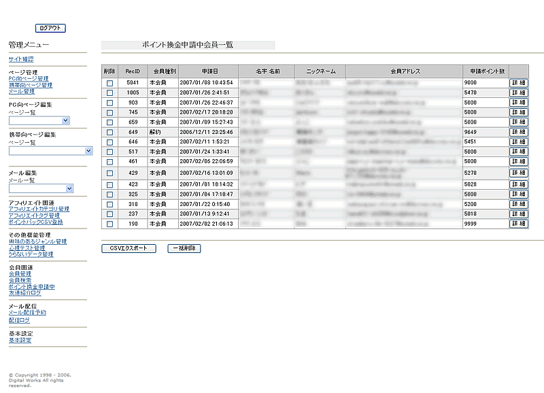Go to PC向ページ管理
Screen dimensions: 544x393
pos(29,79)
